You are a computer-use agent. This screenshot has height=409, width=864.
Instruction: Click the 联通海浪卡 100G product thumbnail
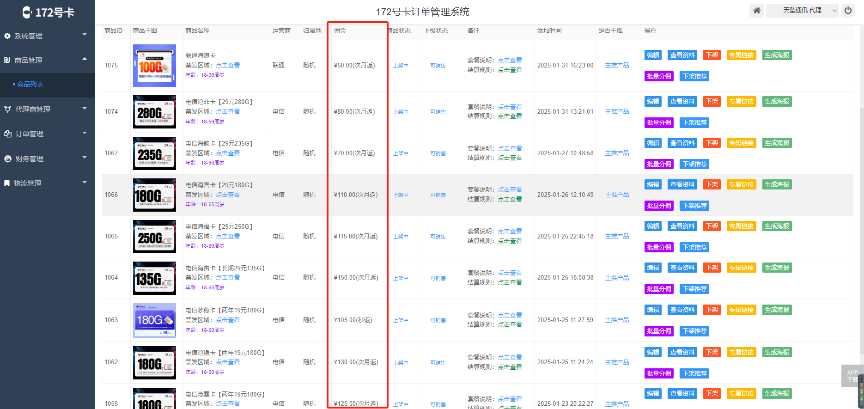(154, 66)
